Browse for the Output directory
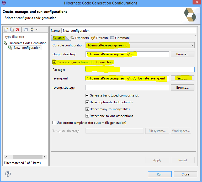The width and height of the screenshot is (202, 182). 182,54
